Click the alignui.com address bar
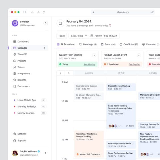Screen dimensions: 160x160 [123, 12]
